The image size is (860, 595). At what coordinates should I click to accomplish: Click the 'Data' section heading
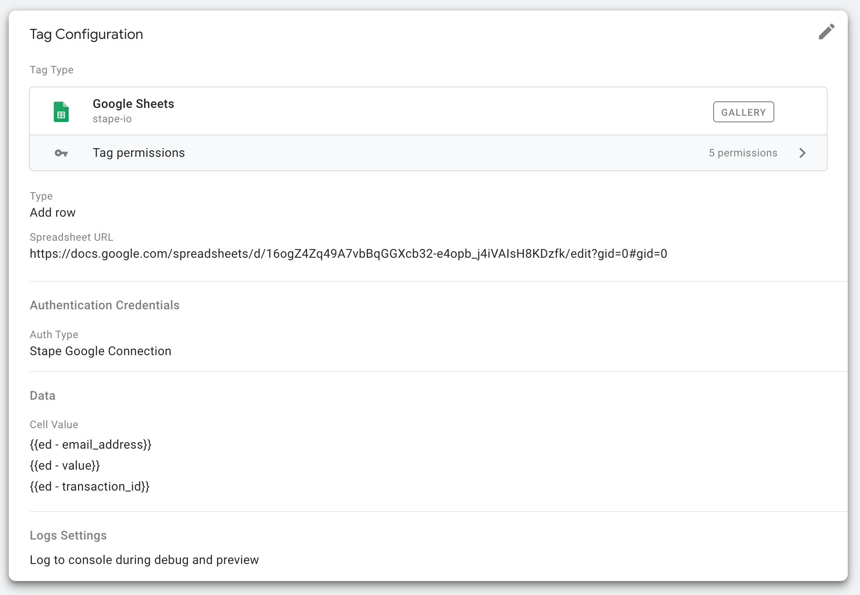pos(42,396)
